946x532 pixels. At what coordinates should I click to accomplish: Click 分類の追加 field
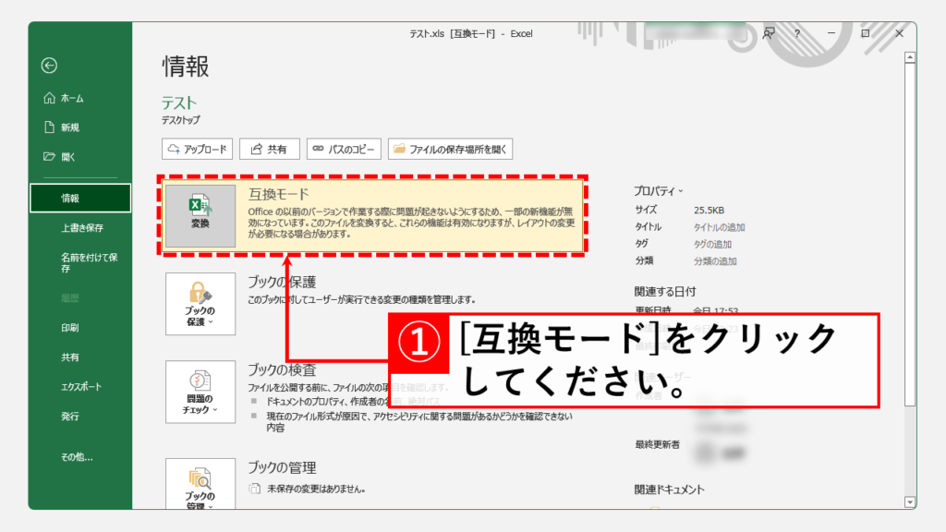pos(715,261)
